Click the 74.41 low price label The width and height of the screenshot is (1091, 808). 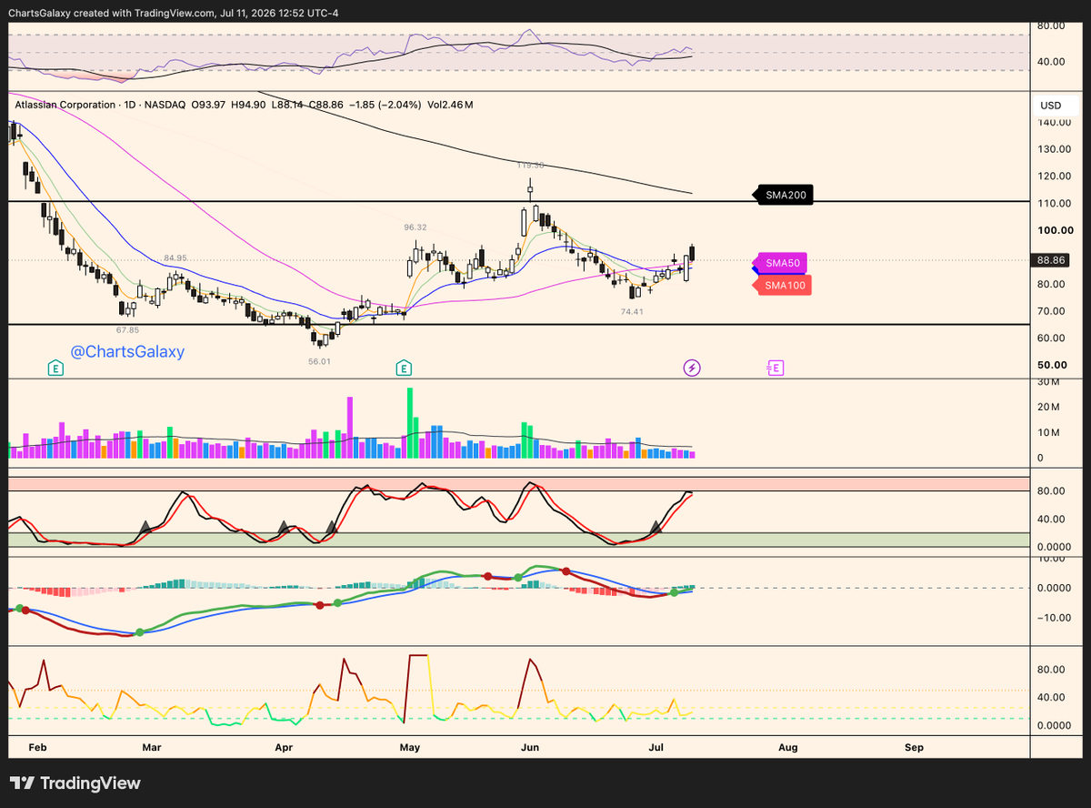click(x=633, y=311)
